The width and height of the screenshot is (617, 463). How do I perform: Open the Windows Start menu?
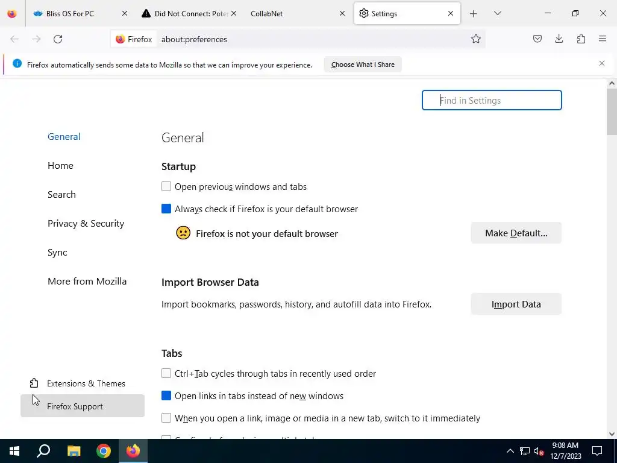(x=14, y=451)
